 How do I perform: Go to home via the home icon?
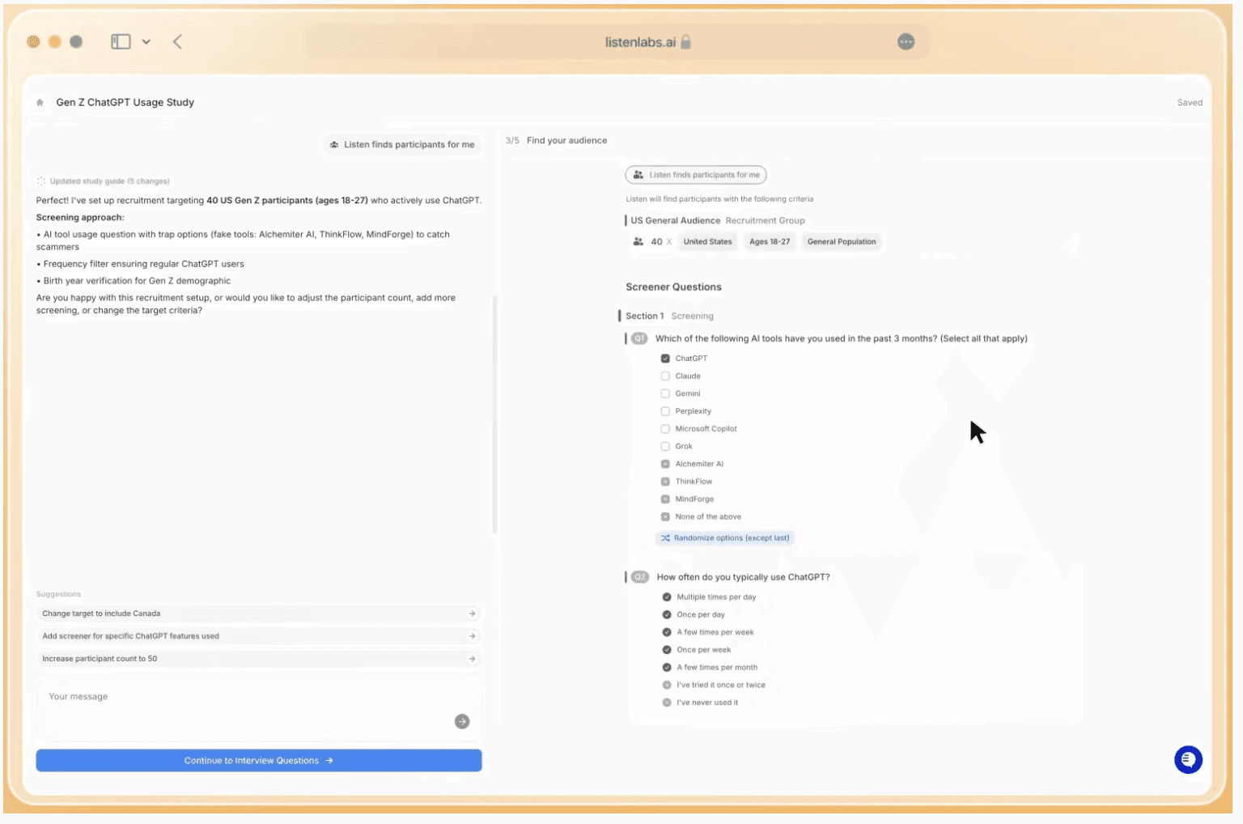pos(40,103)
